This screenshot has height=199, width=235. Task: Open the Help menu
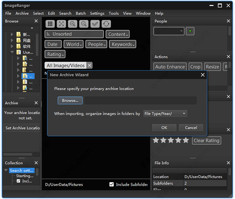(x=159, y=13)
